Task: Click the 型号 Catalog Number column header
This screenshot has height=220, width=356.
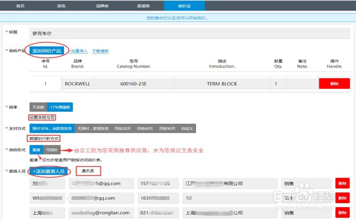Action: [x=134, y=64]
